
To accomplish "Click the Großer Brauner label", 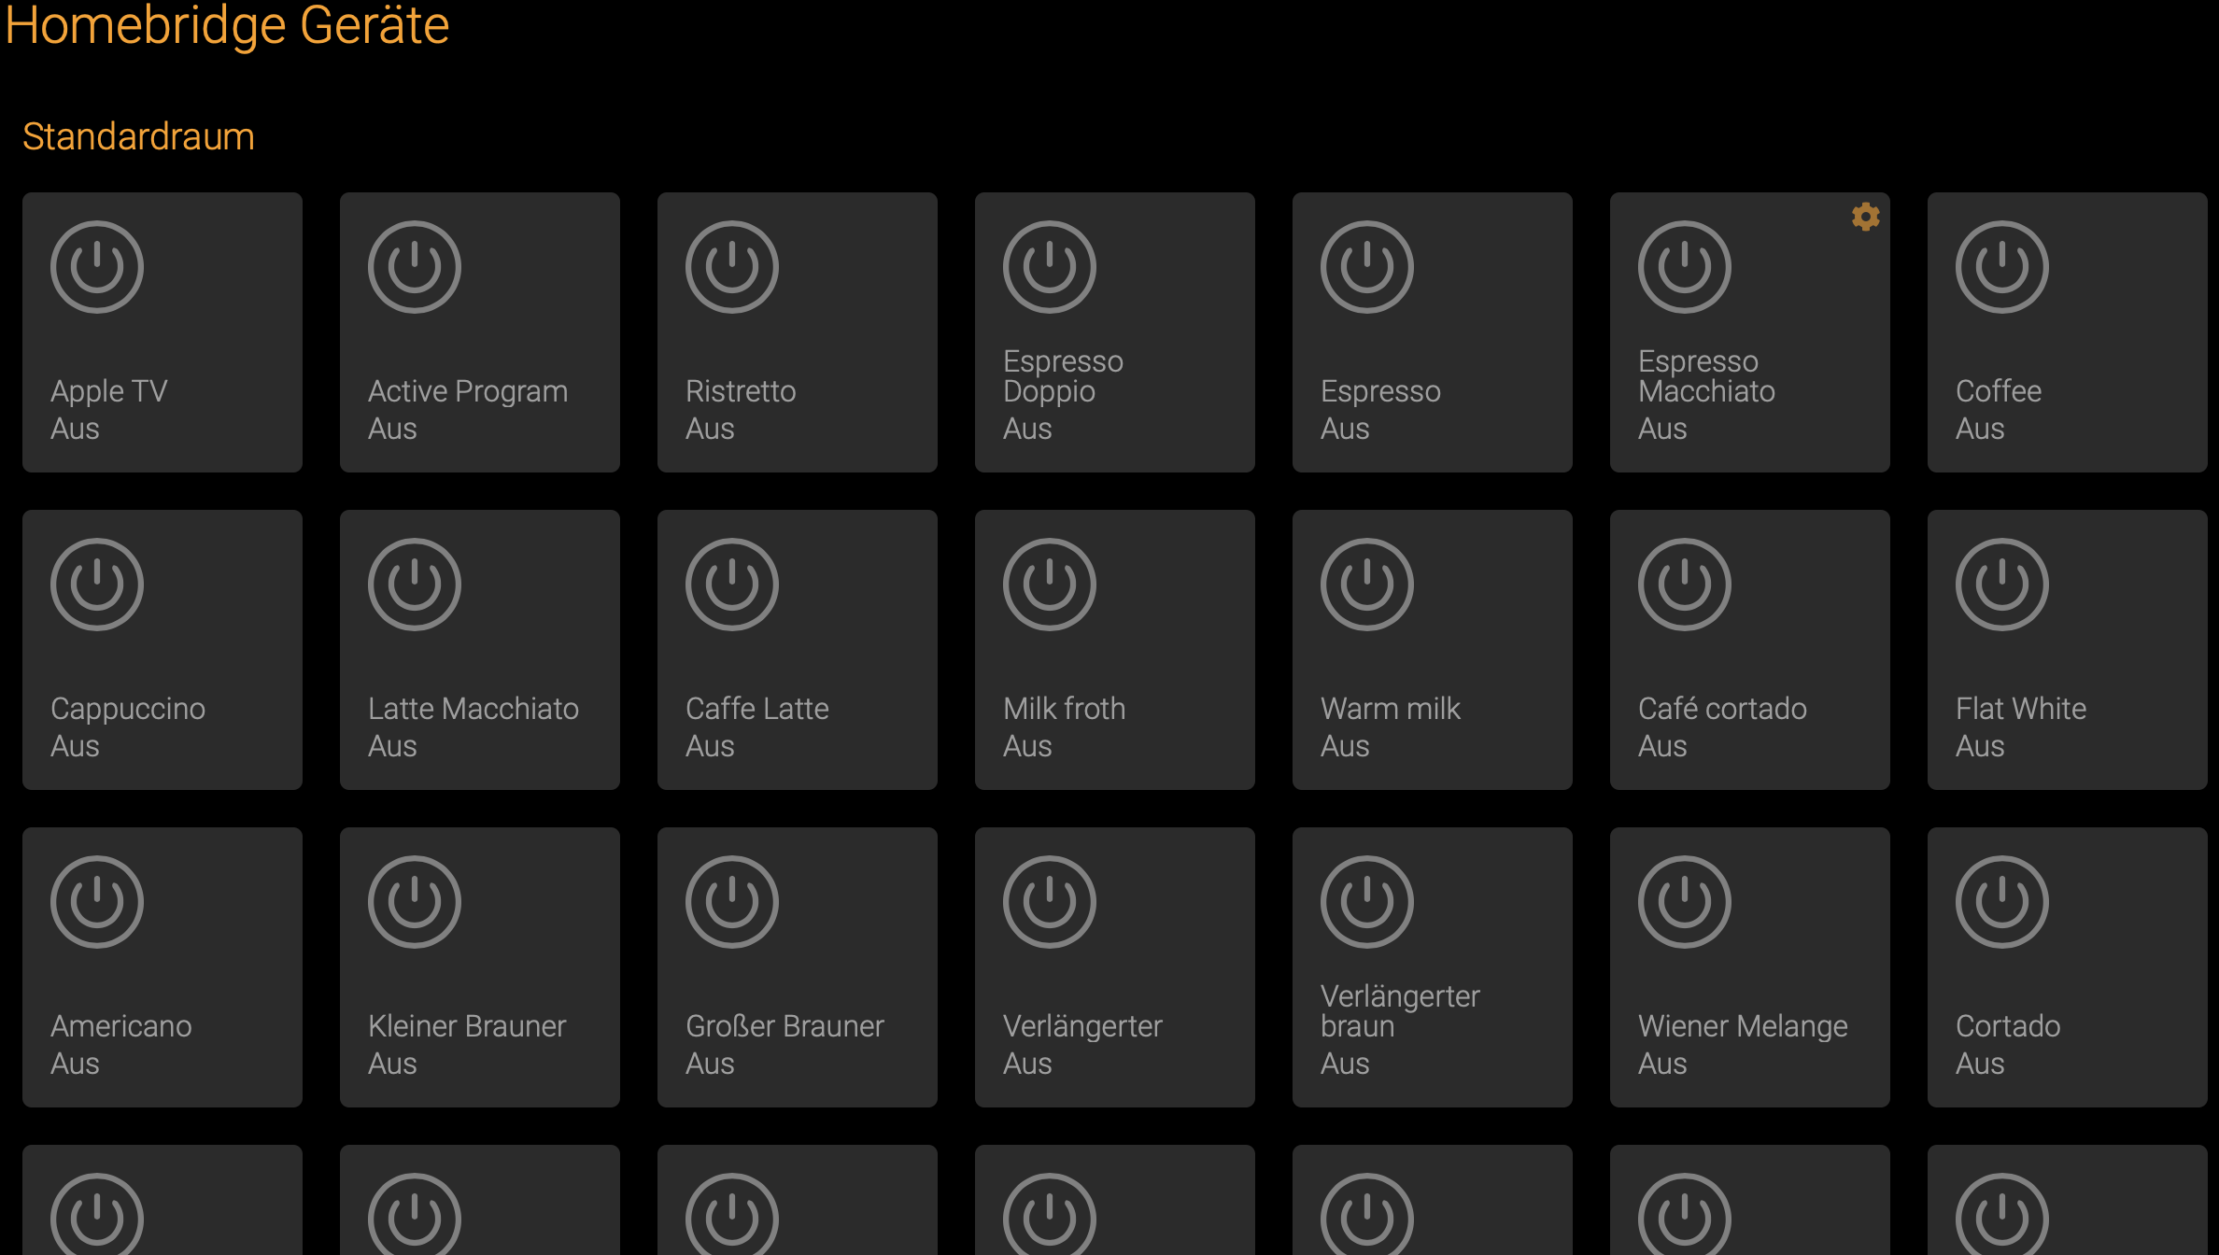I will pos(784,1026).
